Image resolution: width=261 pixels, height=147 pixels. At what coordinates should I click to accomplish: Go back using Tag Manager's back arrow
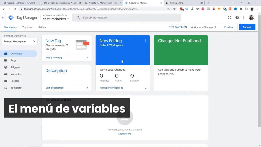pyautogui.click(x=3, y=18)
